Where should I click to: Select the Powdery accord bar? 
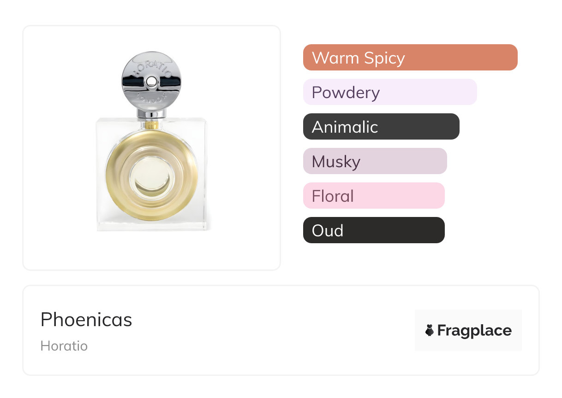(x=390, y=92)
